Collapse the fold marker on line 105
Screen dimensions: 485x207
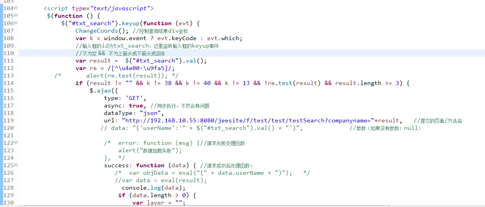click(x=15, y=16)
